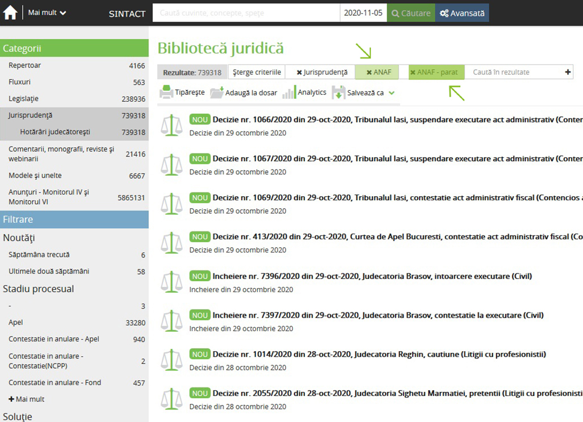
Task: Click the main search input field
Action: 246,13
